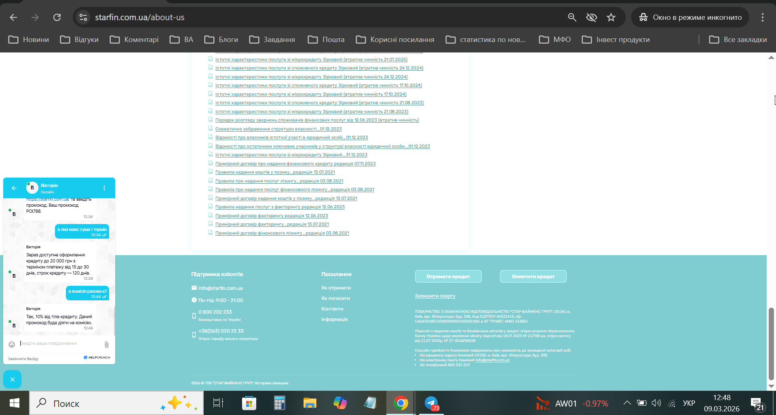Close the chat widget with X button
The height and width of the screenshot is (415, 776).
click(13, 379)
